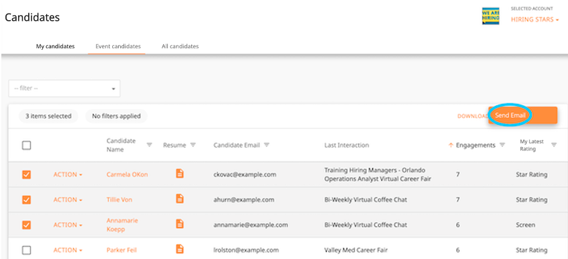The width and height of the screenshot is (568, 259).
Task: Click the email ahurn@example.com
Action: (x=244, y=199)
